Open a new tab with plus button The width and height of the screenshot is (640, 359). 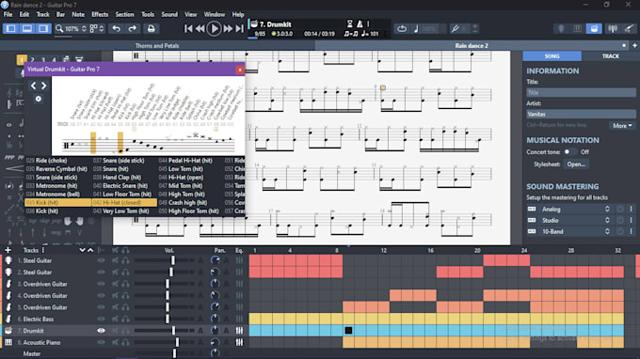(634, 46)
